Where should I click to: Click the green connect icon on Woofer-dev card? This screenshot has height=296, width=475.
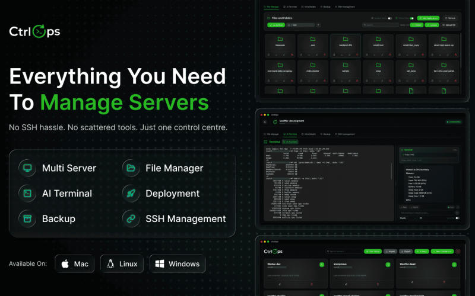322,265
